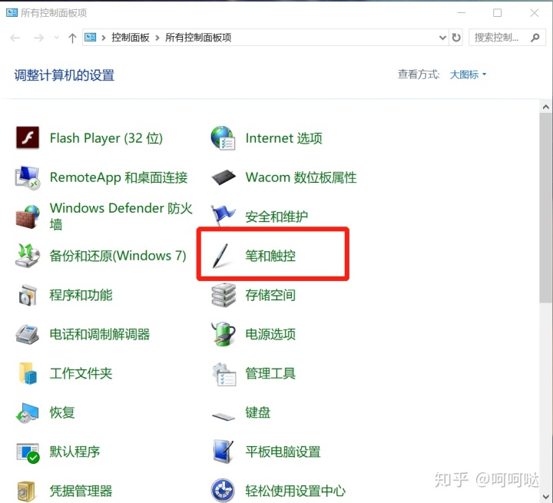Screen dimensions: 553x503
Task: Click the refresh icon in address bar
Action: 456,38
